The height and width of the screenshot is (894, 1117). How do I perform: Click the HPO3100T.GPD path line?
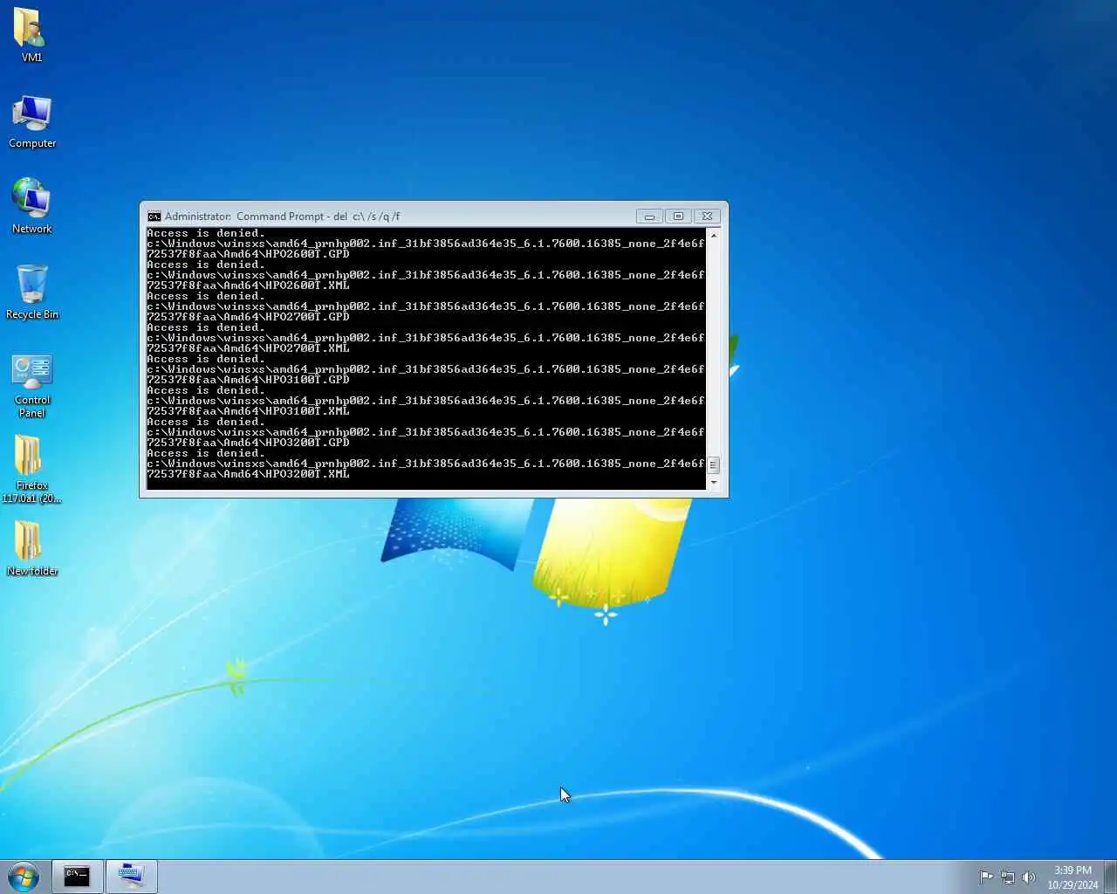[425, 375]
